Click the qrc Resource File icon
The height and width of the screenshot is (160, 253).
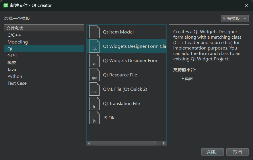(94, 75)
